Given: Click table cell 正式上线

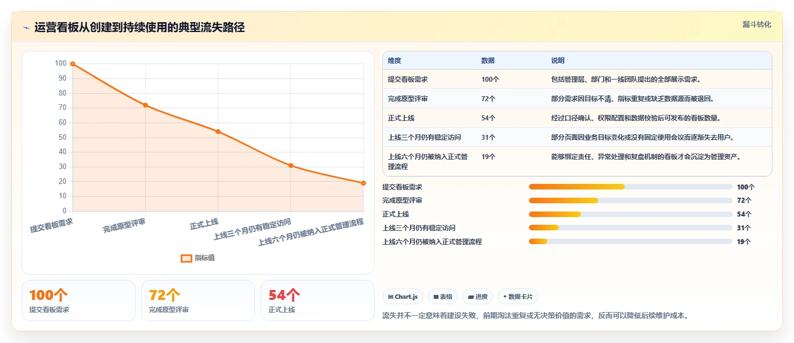Looking at the screenshot, I should 401,118.
